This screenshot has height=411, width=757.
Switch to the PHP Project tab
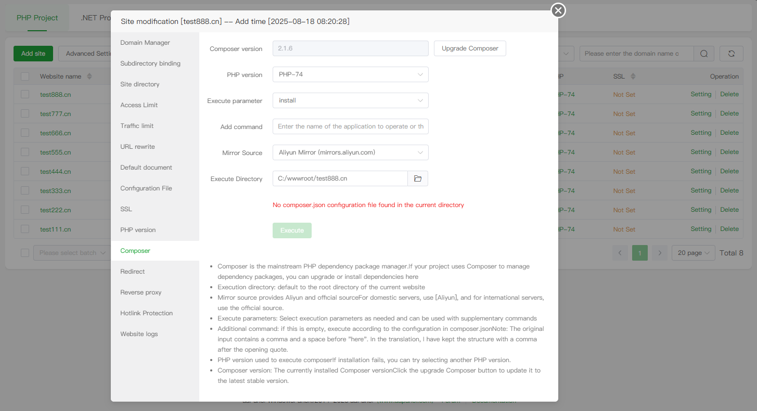pyautogui.click(x=37, y=18)
